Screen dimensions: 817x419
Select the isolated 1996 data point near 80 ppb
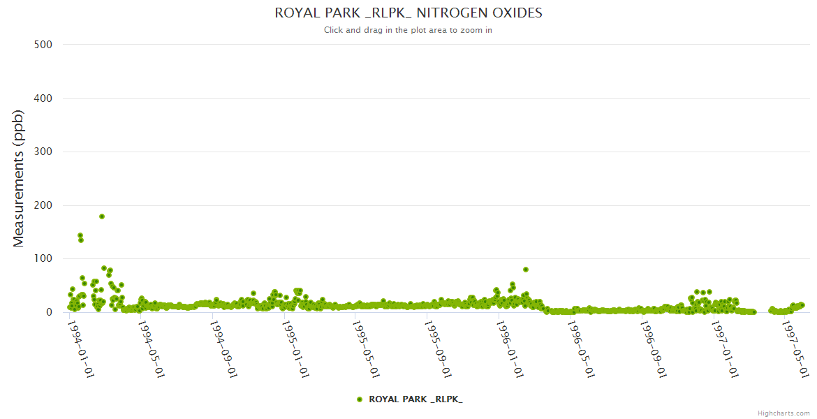pyautogui.click(x=526, y=270)
